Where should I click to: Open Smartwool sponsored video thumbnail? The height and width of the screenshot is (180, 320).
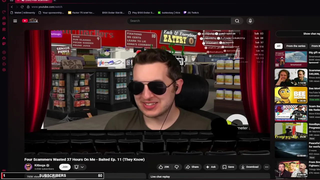tap(291, 59)
